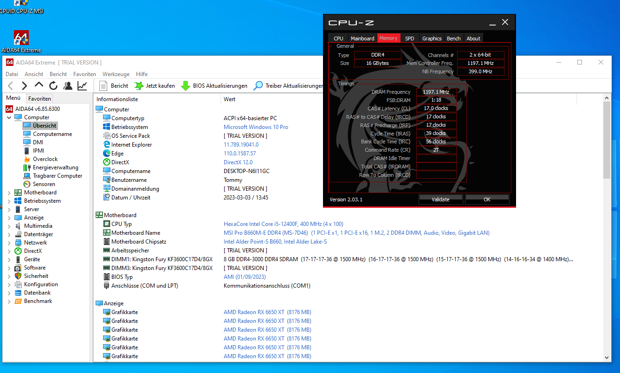Switch to Favoriten tab in left panel
This screenshot has height=373, width=620.
tap(39, 99)
